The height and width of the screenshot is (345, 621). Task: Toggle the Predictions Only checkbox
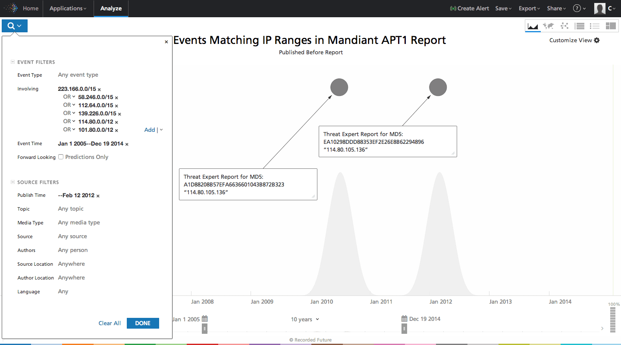pos(61,157)
